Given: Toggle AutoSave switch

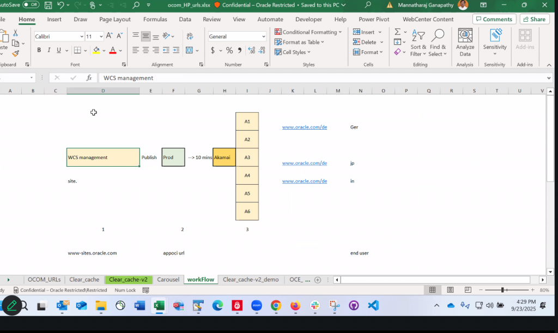Looking at the screenshot, I should click(31, 4).
